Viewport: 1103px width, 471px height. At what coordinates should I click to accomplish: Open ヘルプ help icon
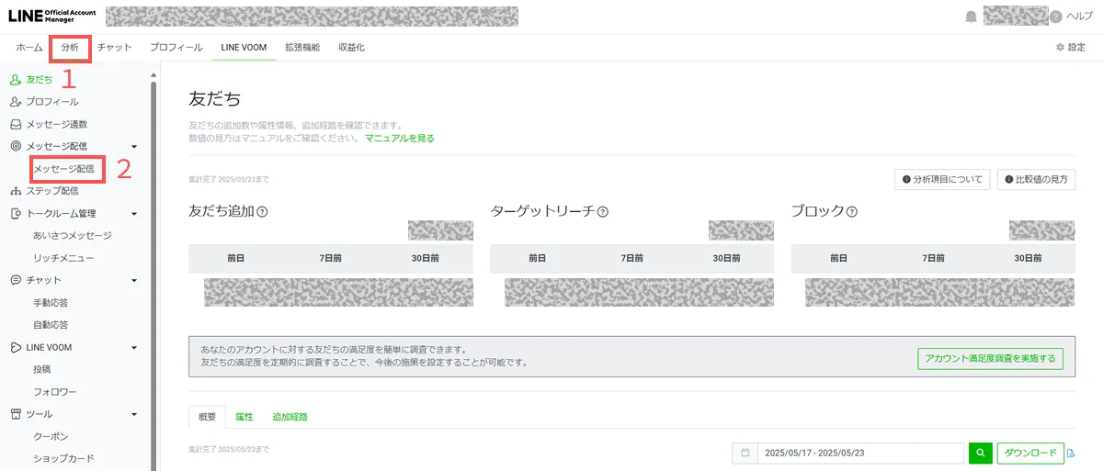[1055, 17]
